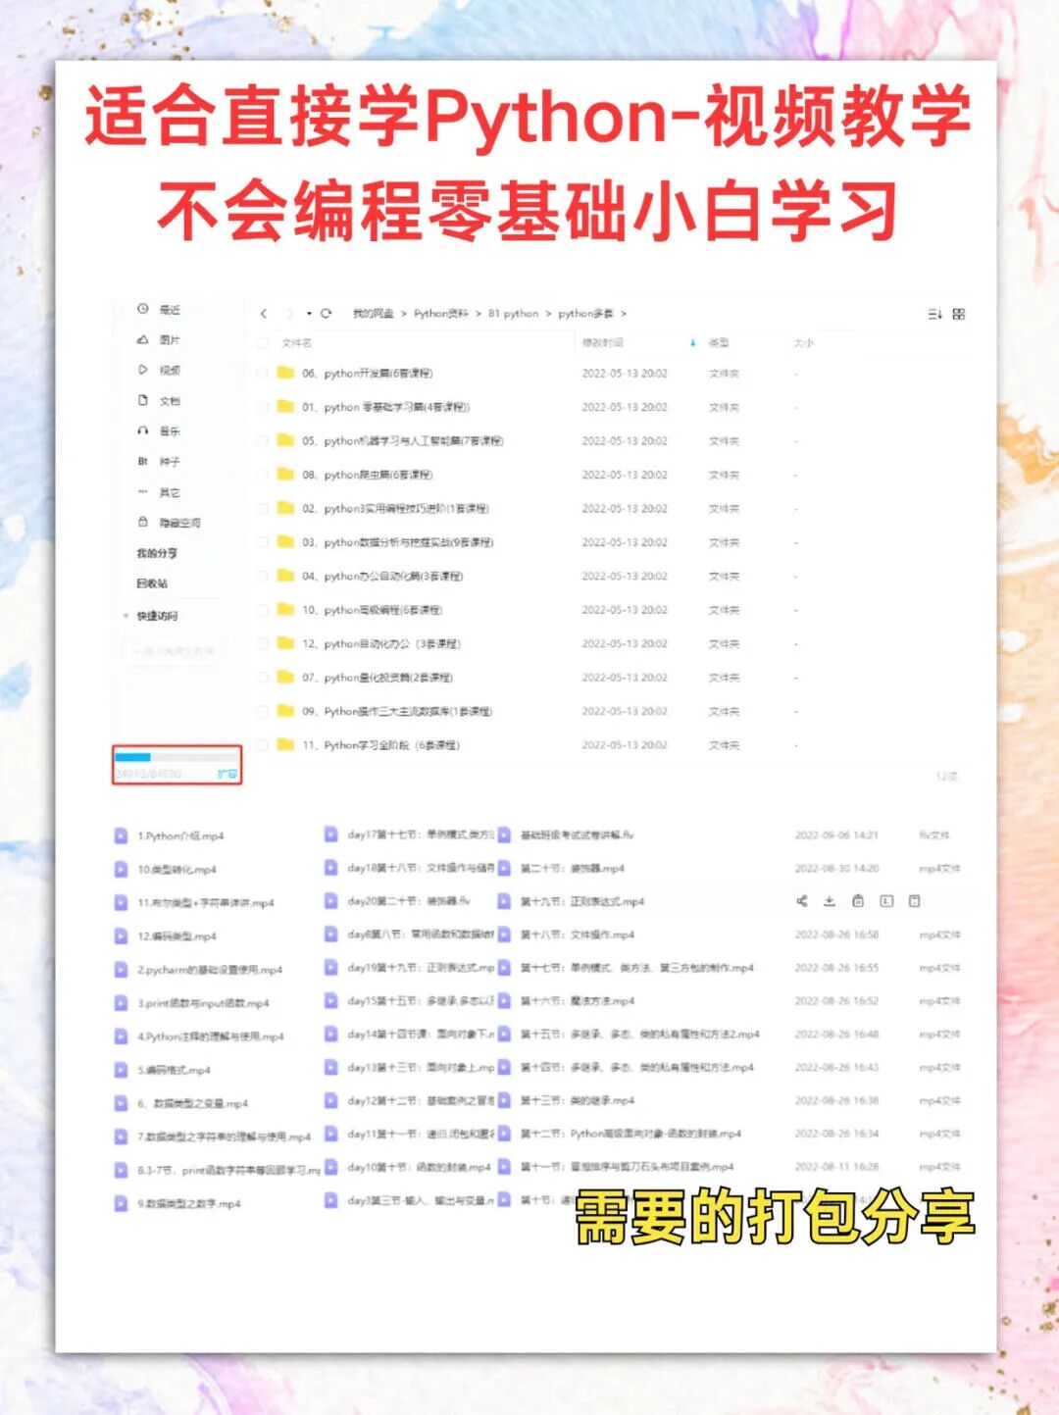The image size is (1059, 1415).
Task: Open file 3.print函数与input函数.mp4
Action: pos(203,1002)
